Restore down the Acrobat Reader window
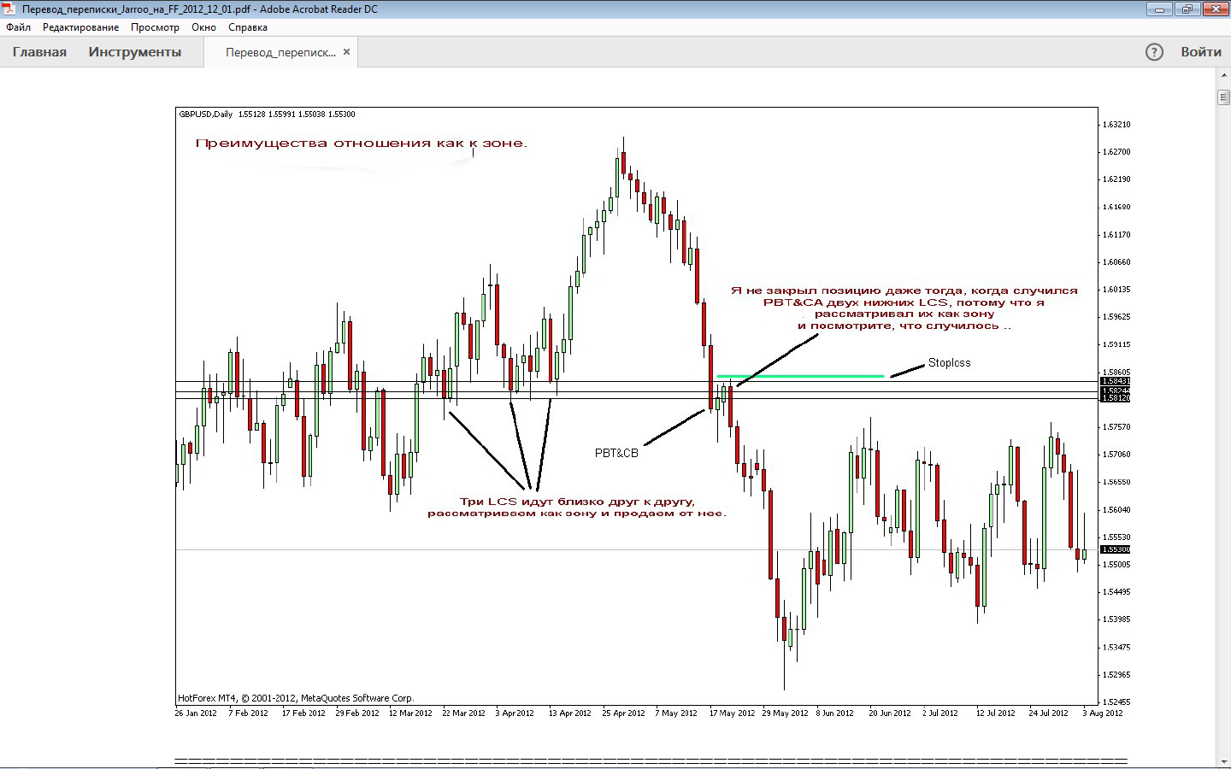 tap(1187, 9)
